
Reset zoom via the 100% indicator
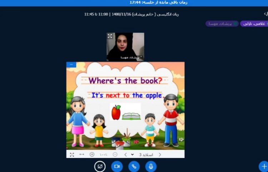tap(103, 154)
